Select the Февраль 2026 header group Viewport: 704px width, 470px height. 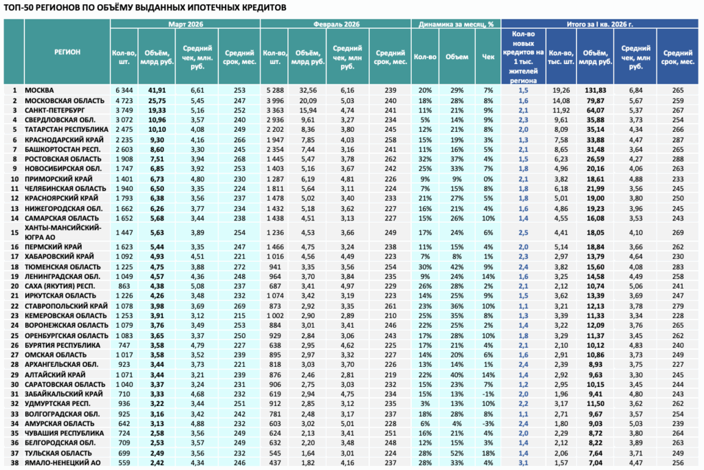(335, 24)
